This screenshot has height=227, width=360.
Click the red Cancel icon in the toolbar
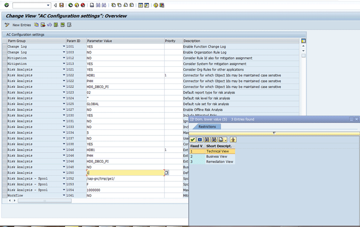coord(83,5)
